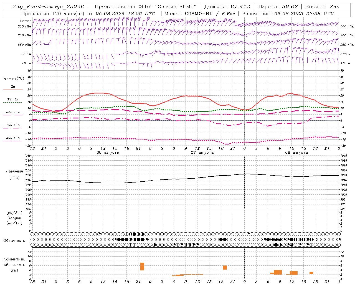Click the Рассчитано: 05.08.2025 22:38 UTC timestamp
The width and height of the screenshot is (355, 284).
288,14
